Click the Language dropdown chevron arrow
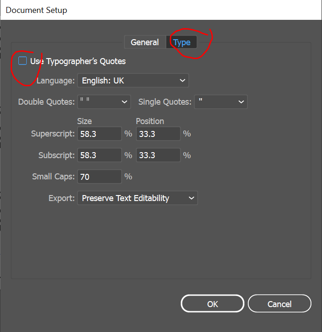The height and width of the screenshot is (332, 322). coord(182,81)
